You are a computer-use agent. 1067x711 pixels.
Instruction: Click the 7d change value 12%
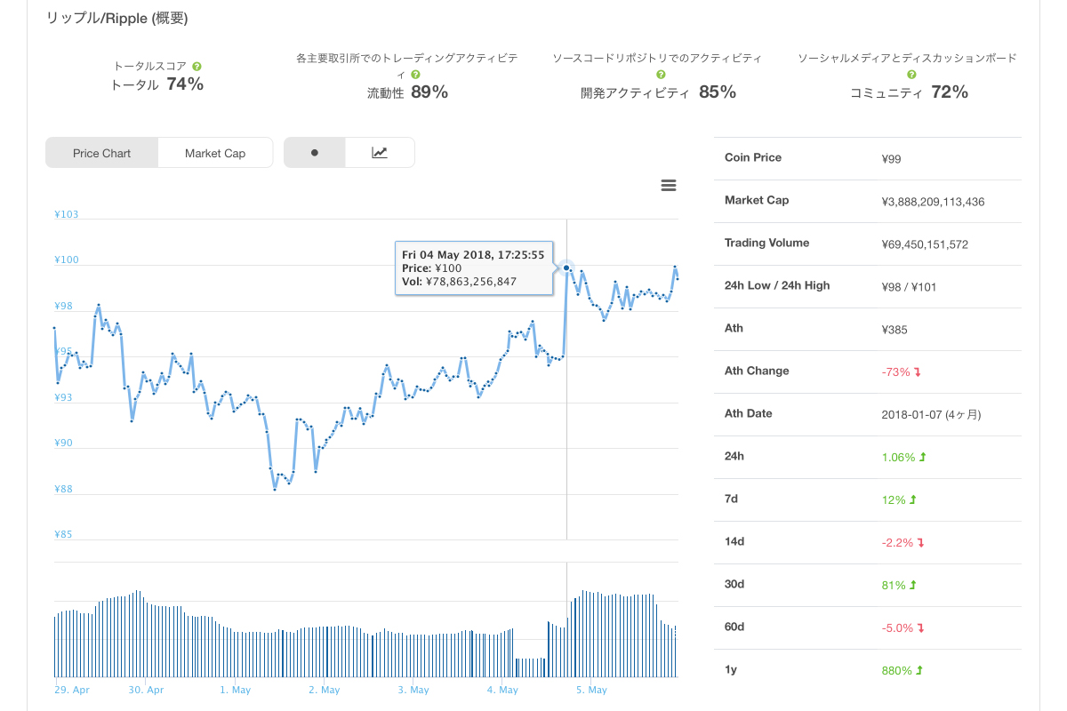tap(894, 499)
